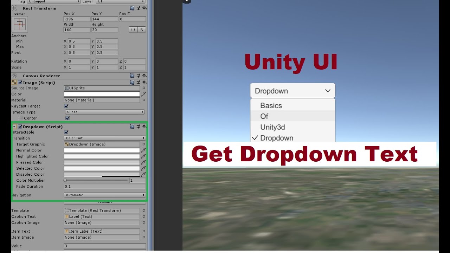Choose the Basics option in the list
The width and height of the screenshot is (450, 253).
(292, 105)
